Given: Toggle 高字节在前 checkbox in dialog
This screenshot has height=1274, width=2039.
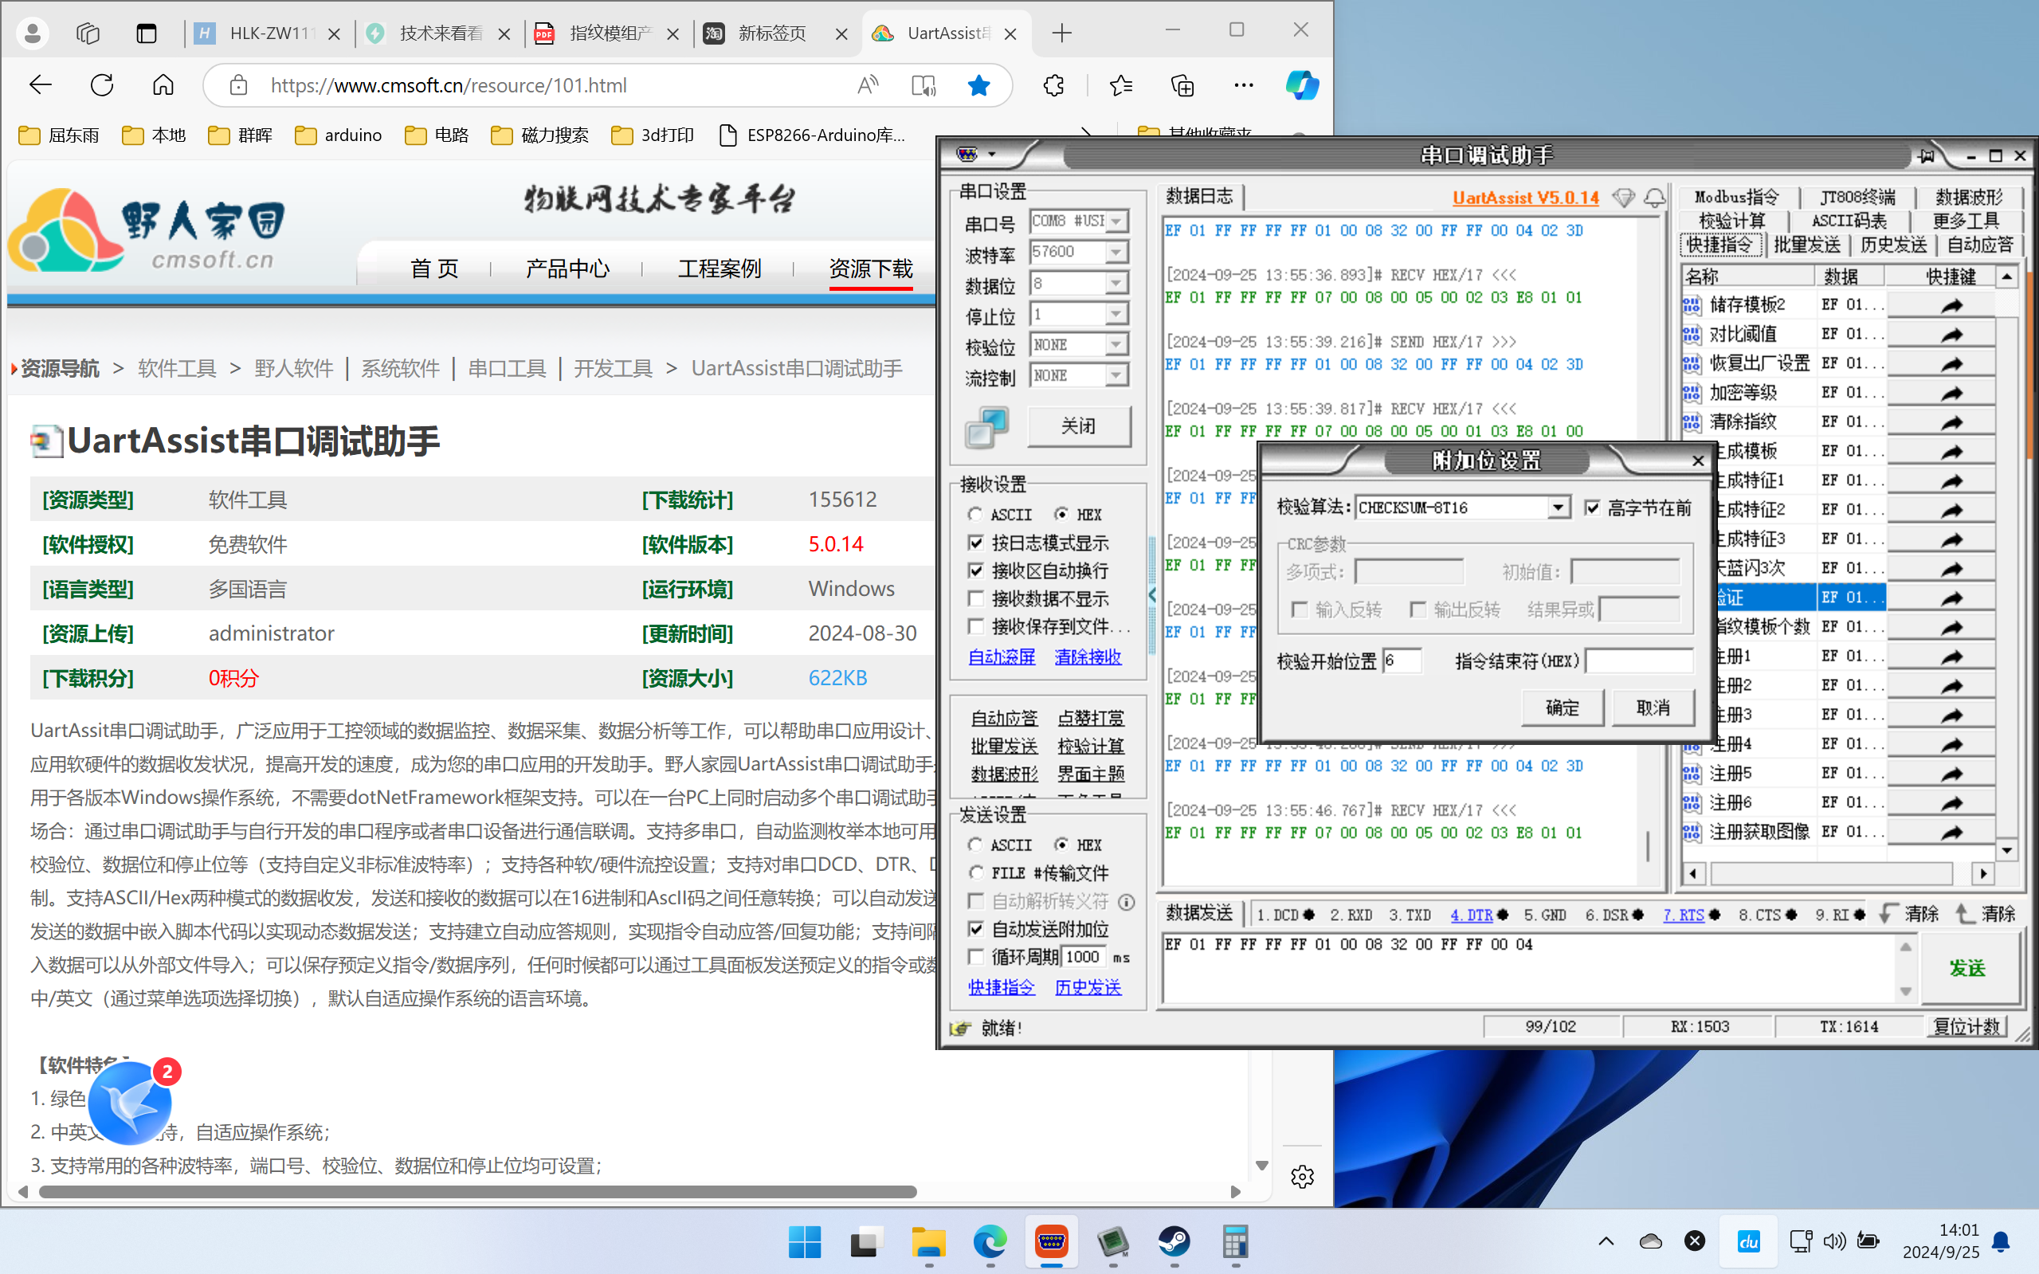Looking at the screenshot, I should click(1592, 508).
